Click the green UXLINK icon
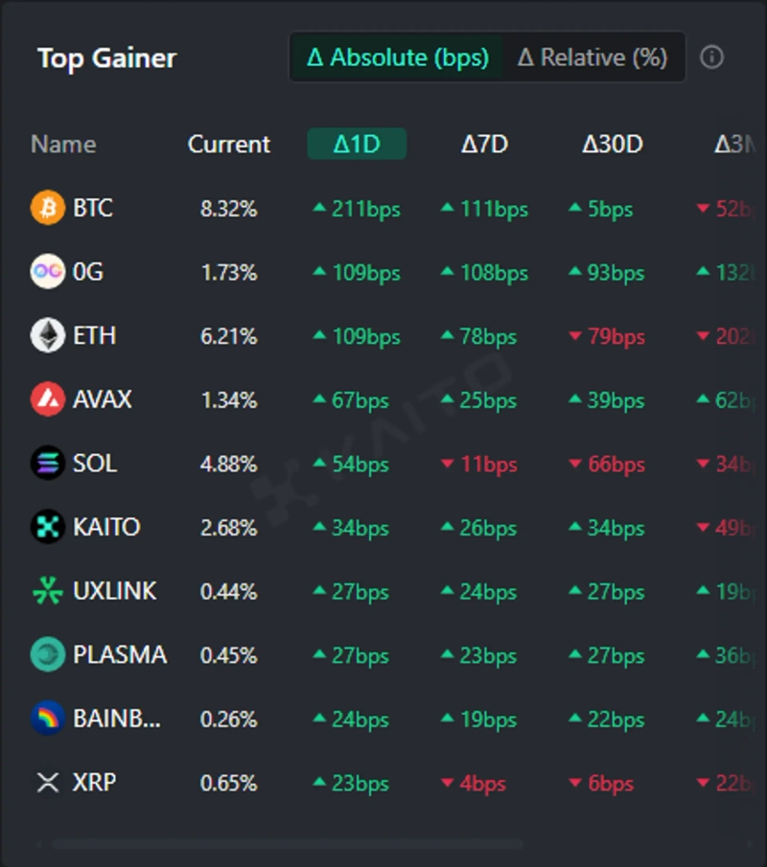This screenshot has width=767, height=867. 47,591
